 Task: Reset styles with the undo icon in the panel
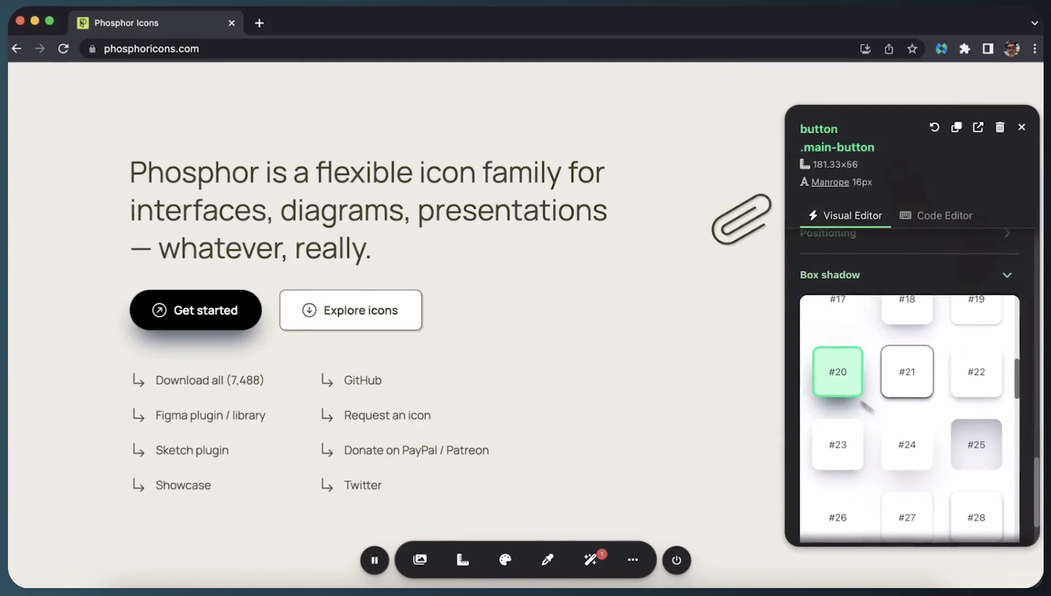coord(935,127)
